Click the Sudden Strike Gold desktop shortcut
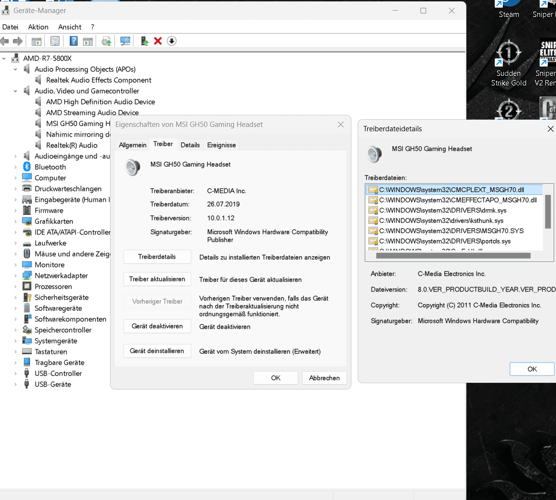The image size is (556, 500). pos(509,64)
